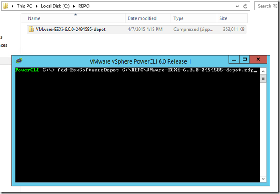The width and height of the screenshot is (280, 194).
Task: Sort files by the Type column
Action: (x=194, y=18)
